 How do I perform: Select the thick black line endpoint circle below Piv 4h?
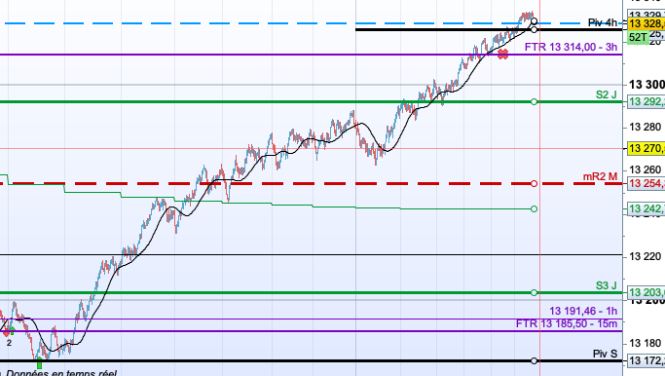tap(534, 29)
